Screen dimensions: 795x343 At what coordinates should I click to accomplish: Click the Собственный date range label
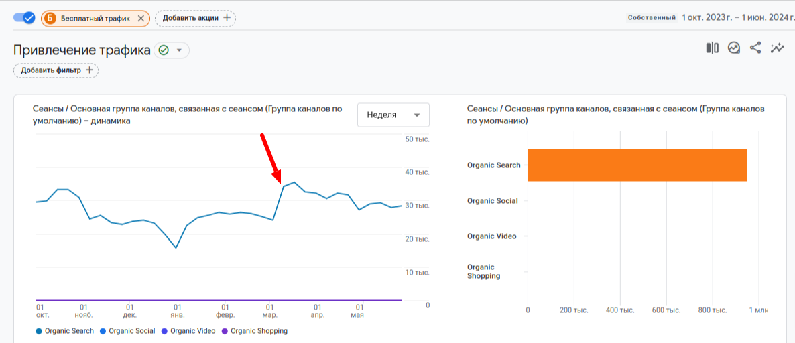point(651,18)
